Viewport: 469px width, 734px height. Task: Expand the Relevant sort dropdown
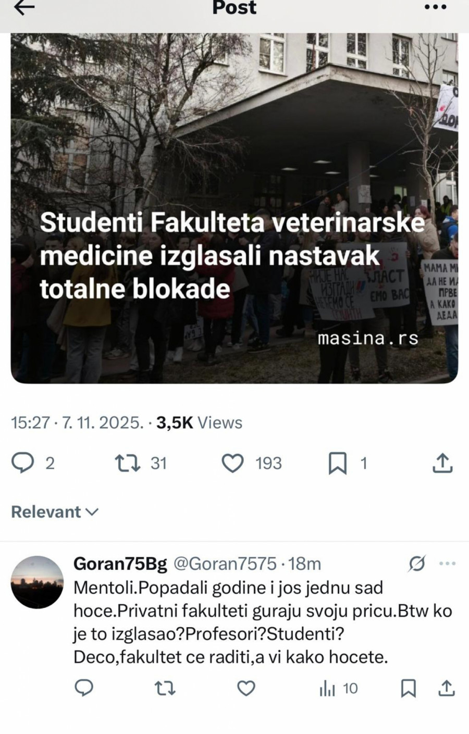[x=55, y=512]
